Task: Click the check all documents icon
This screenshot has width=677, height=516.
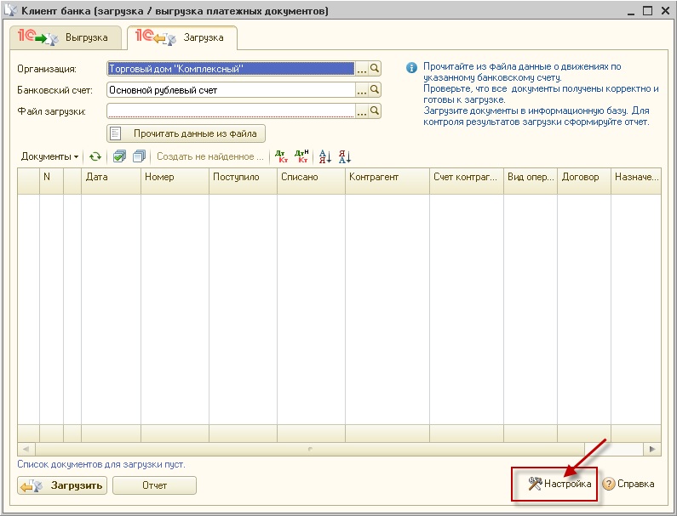Action: pyautogui.click(x=120, y=156)
